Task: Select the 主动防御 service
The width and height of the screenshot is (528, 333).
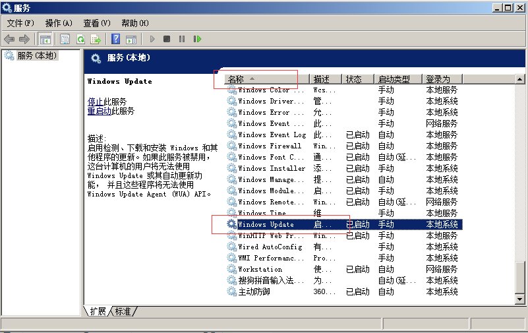Action: click(x=344, y=291)
